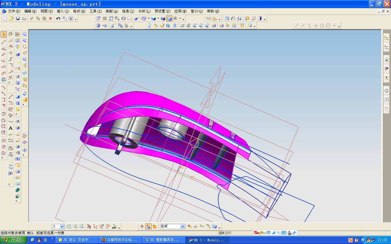The image size is (391, 244).
Task: Expand the snap point toolbar options arrow
Action: [339, 26]
